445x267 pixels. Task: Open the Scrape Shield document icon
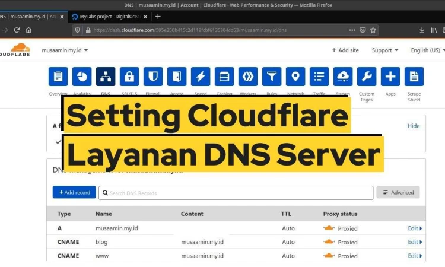[414, 77]
